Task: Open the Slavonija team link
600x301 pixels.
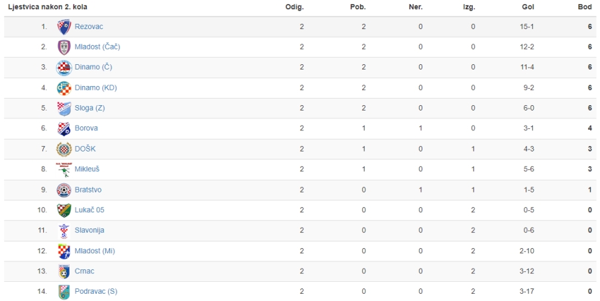Action: pos(89,230)
